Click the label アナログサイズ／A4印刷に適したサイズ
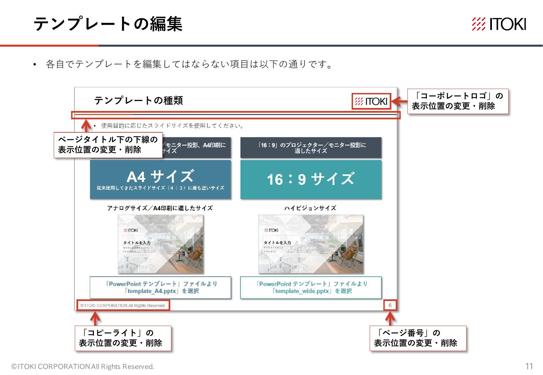 coord(160,208)
